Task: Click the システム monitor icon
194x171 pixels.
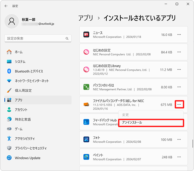Action: (x=9, y=62)
